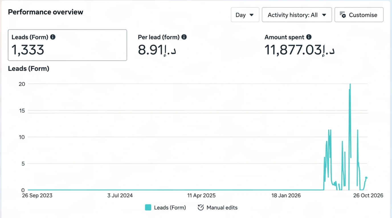Select the Per lead (form) metric
The height and width of the screenshot is (218, 392).
click(x=162, y=45)
